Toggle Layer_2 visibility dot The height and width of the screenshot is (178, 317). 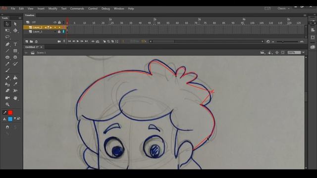[x=55, y=27]
